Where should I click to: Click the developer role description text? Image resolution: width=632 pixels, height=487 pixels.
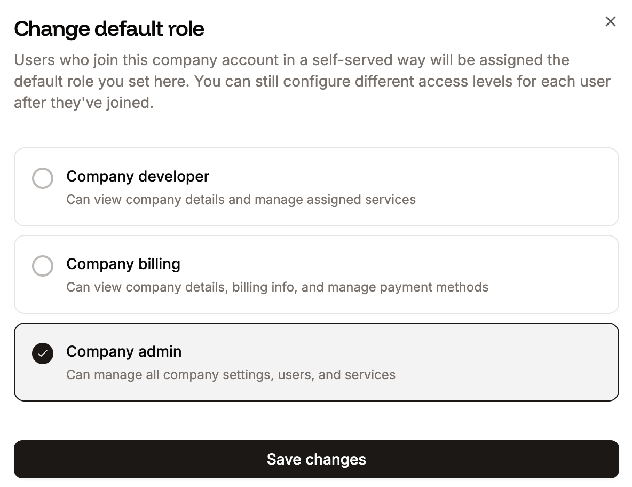click(241, 199)
